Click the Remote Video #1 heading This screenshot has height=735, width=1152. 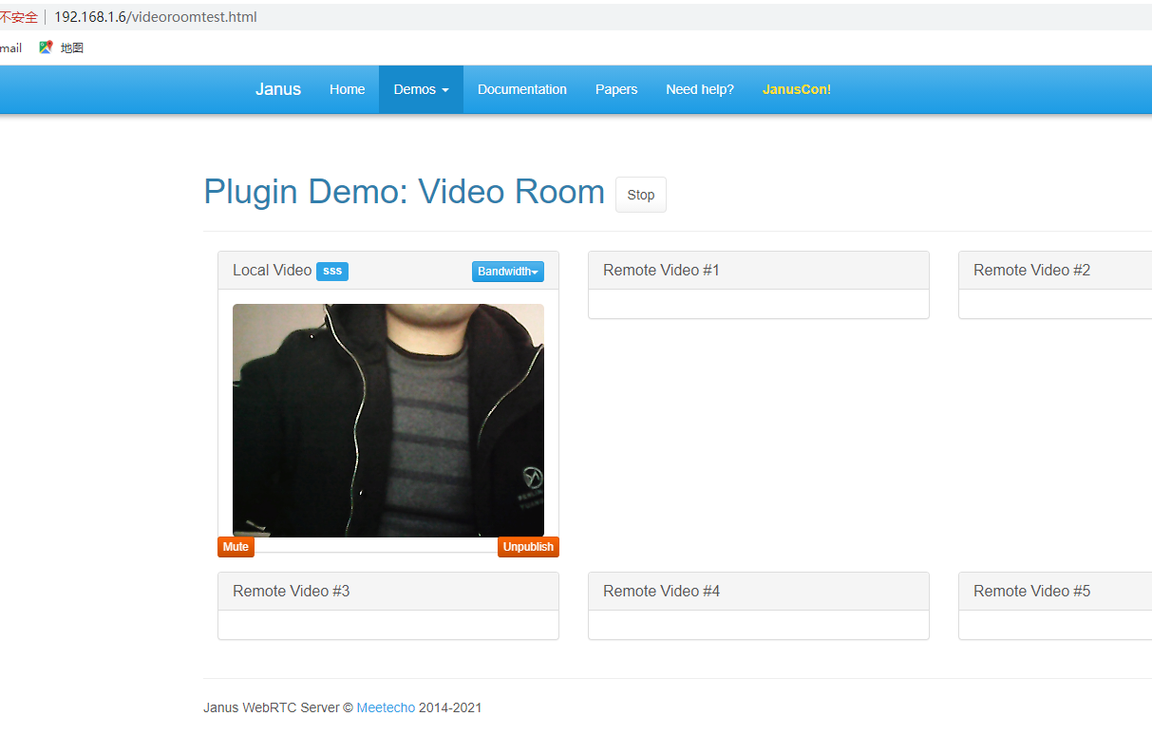[661, 271]
